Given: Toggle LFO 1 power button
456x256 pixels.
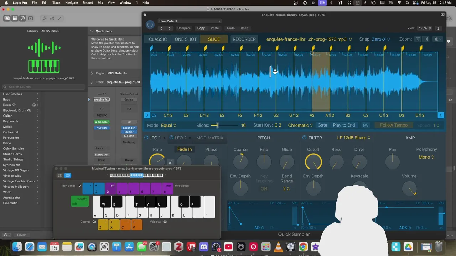Looking at the screenshot, I should coord(146,138).
